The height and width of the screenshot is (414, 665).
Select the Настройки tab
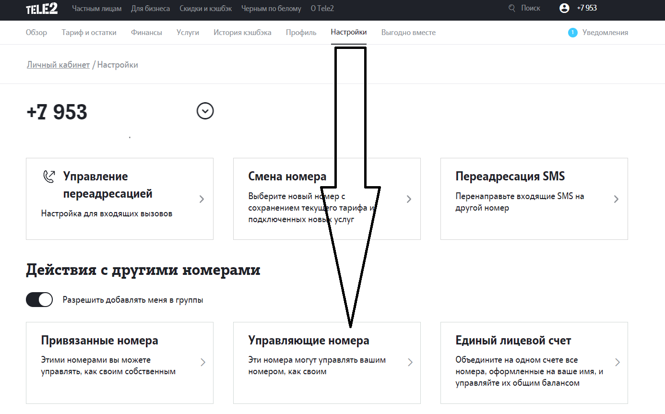tap(349, 33)
